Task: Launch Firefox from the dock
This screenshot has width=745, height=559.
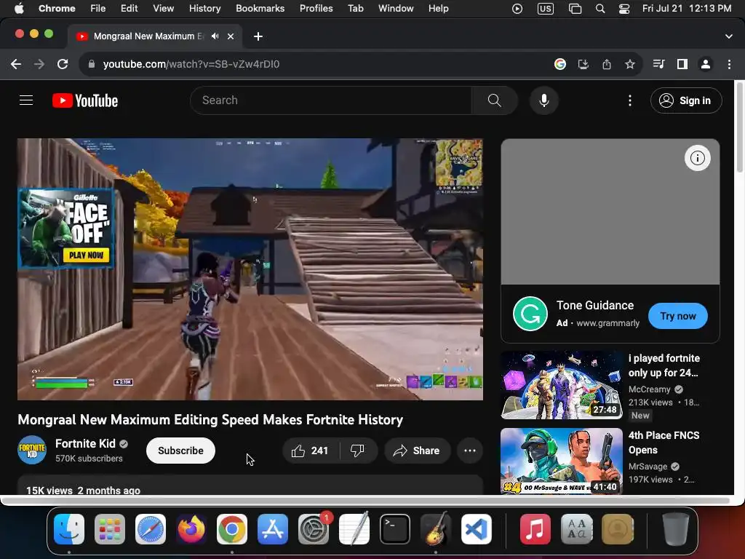Action: [191, 529]
